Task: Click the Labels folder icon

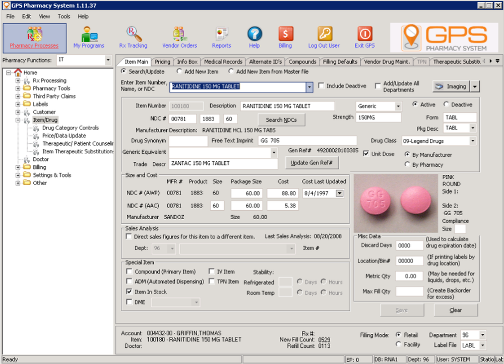Action: [x=27, y=104]
